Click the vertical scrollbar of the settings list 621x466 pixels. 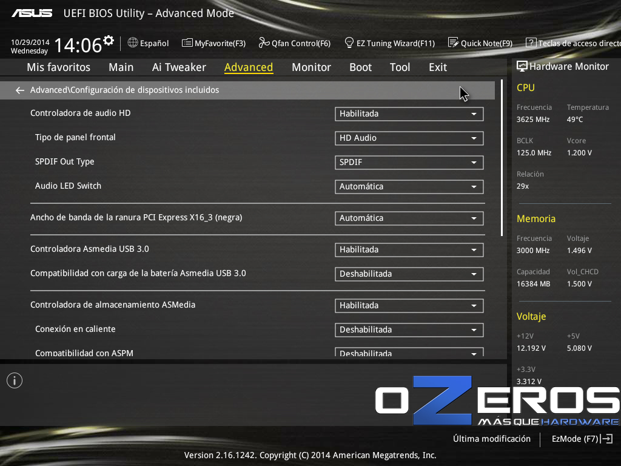pyautogui.click(x=502, y=158)
